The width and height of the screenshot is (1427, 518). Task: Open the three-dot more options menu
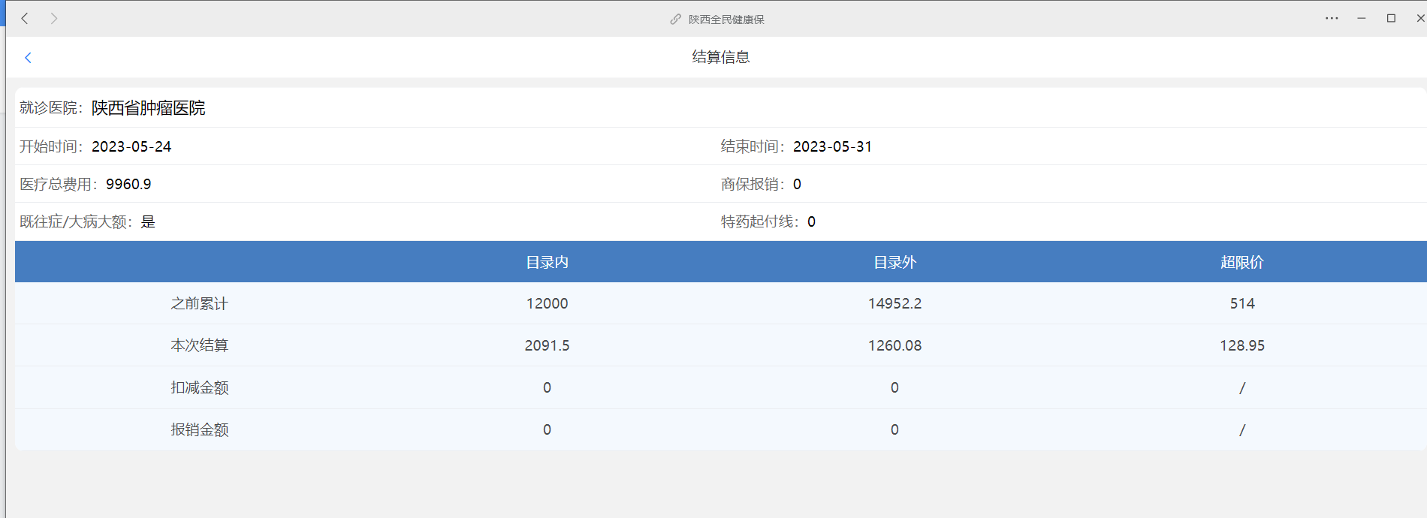pos(1331,19)
